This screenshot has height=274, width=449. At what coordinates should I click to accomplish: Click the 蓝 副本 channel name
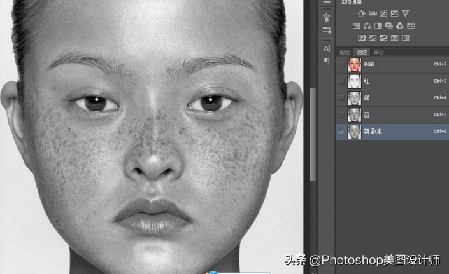click(x=373, y=132)
